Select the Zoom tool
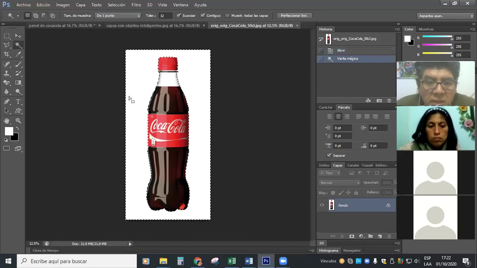The image size is (477, 268). pos(18,121)
